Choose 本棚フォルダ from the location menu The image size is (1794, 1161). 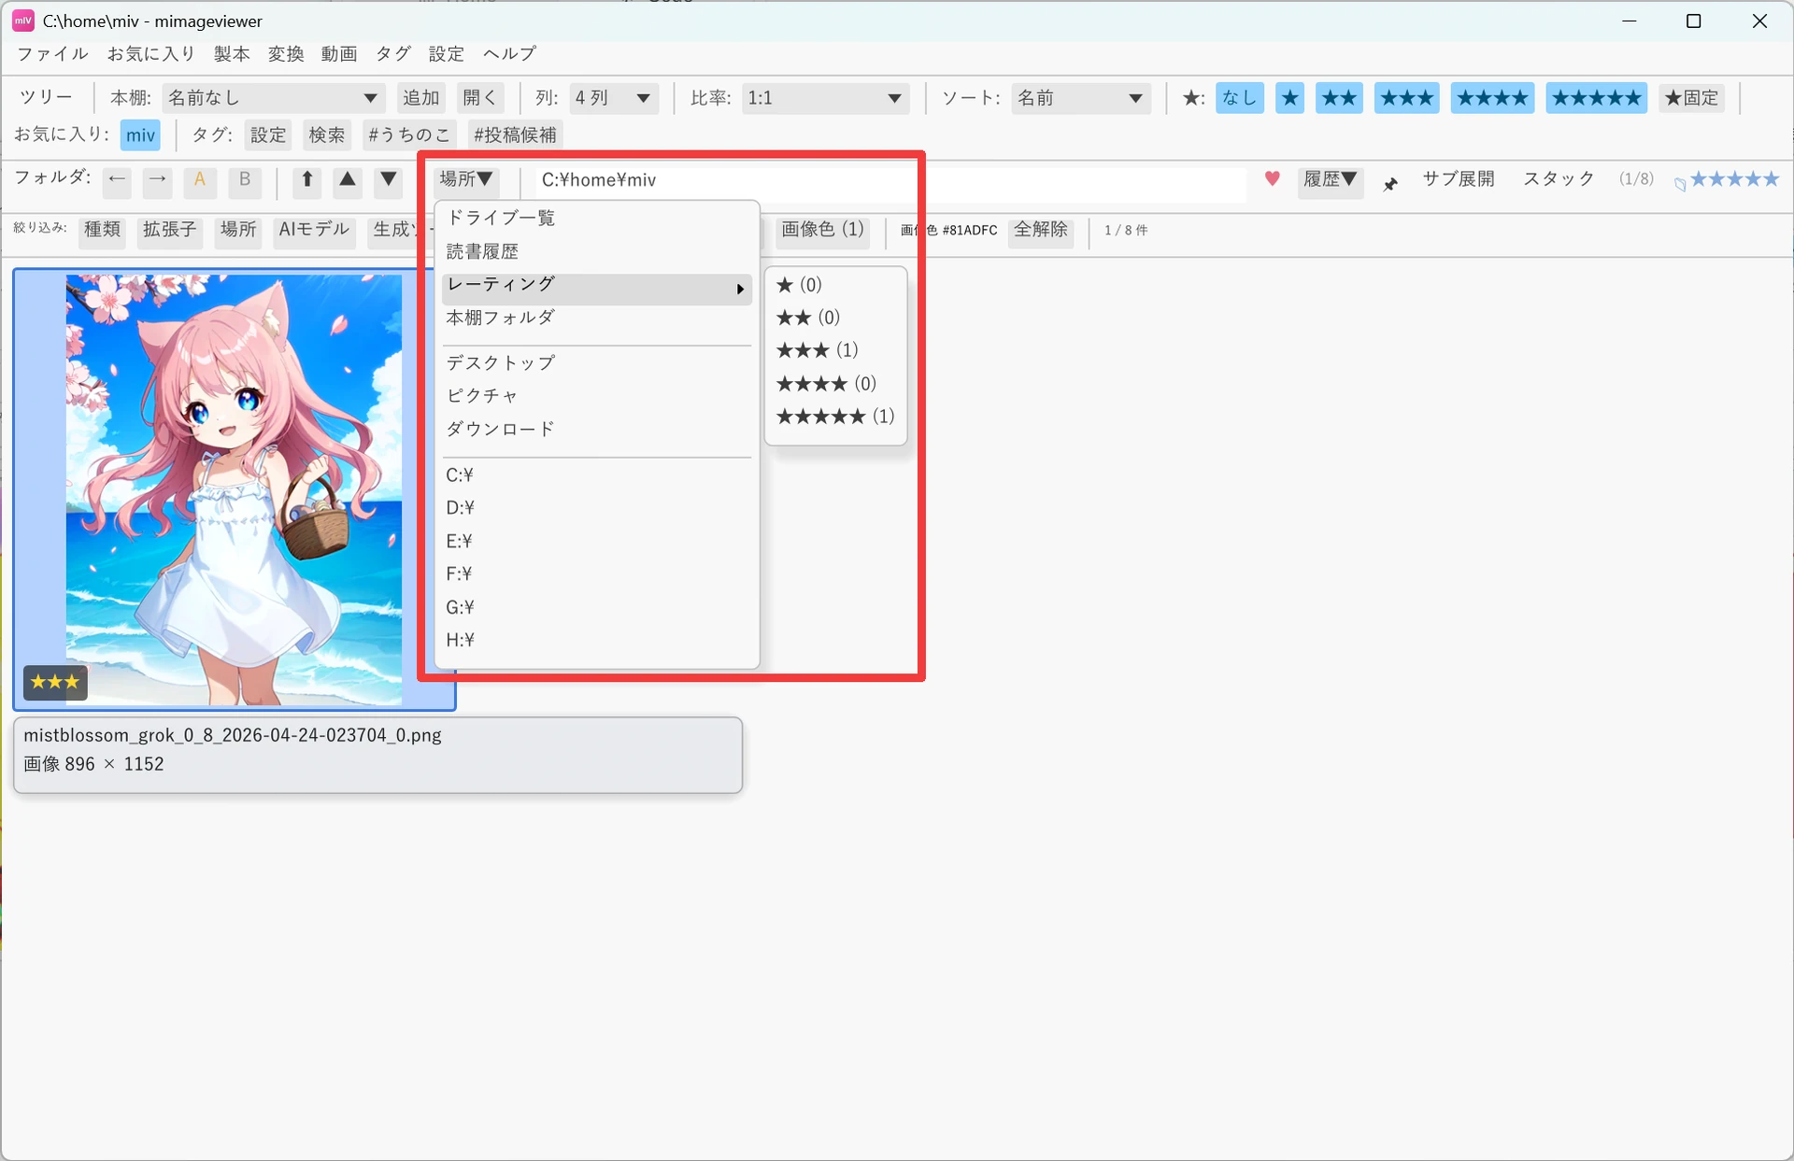point(597,319)
